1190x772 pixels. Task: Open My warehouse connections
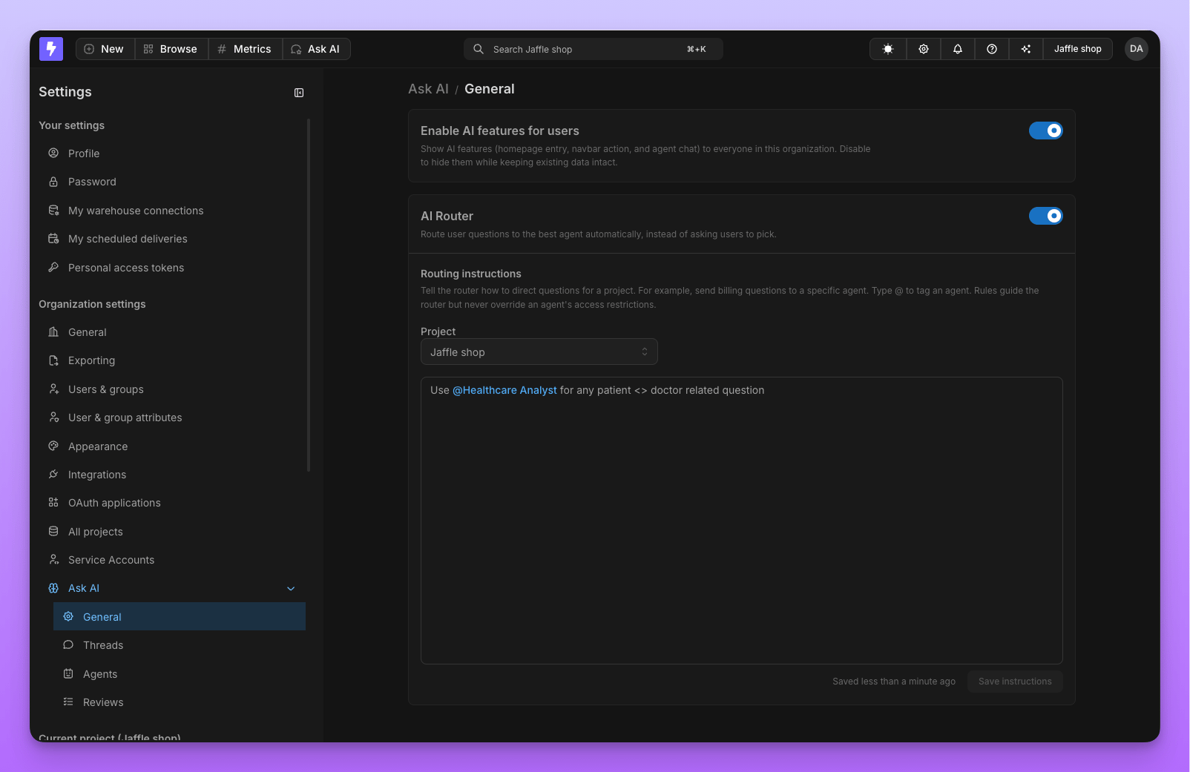tap(172, 211)
